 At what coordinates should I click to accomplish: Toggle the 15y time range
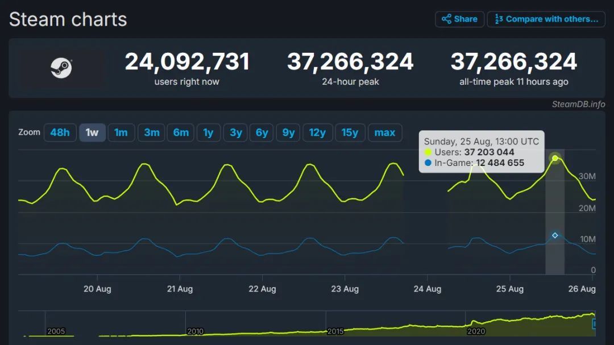(349, 132)
